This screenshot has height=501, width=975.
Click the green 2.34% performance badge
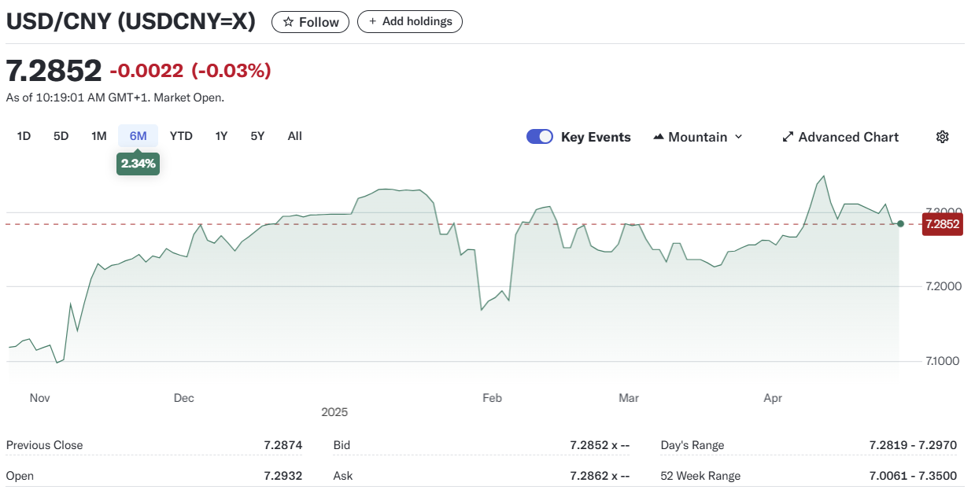pyautogui.click(x=138, y=164)
